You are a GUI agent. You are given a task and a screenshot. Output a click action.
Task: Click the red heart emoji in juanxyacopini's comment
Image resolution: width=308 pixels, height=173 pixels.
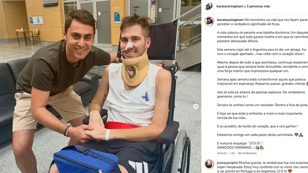click(x=290, y=171)
